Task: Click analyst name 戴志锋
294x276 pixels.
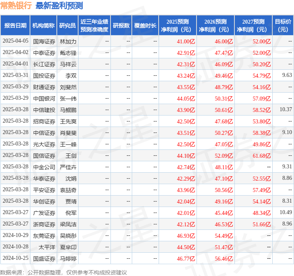Action: (68, 53)
